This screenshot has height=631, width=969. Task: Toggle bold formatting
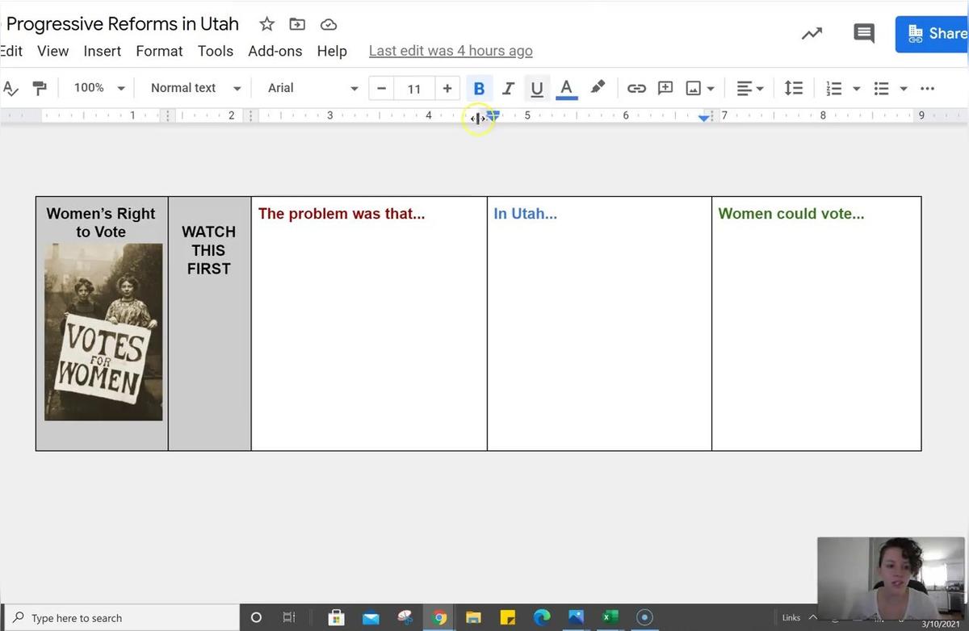tap(479, 88)
